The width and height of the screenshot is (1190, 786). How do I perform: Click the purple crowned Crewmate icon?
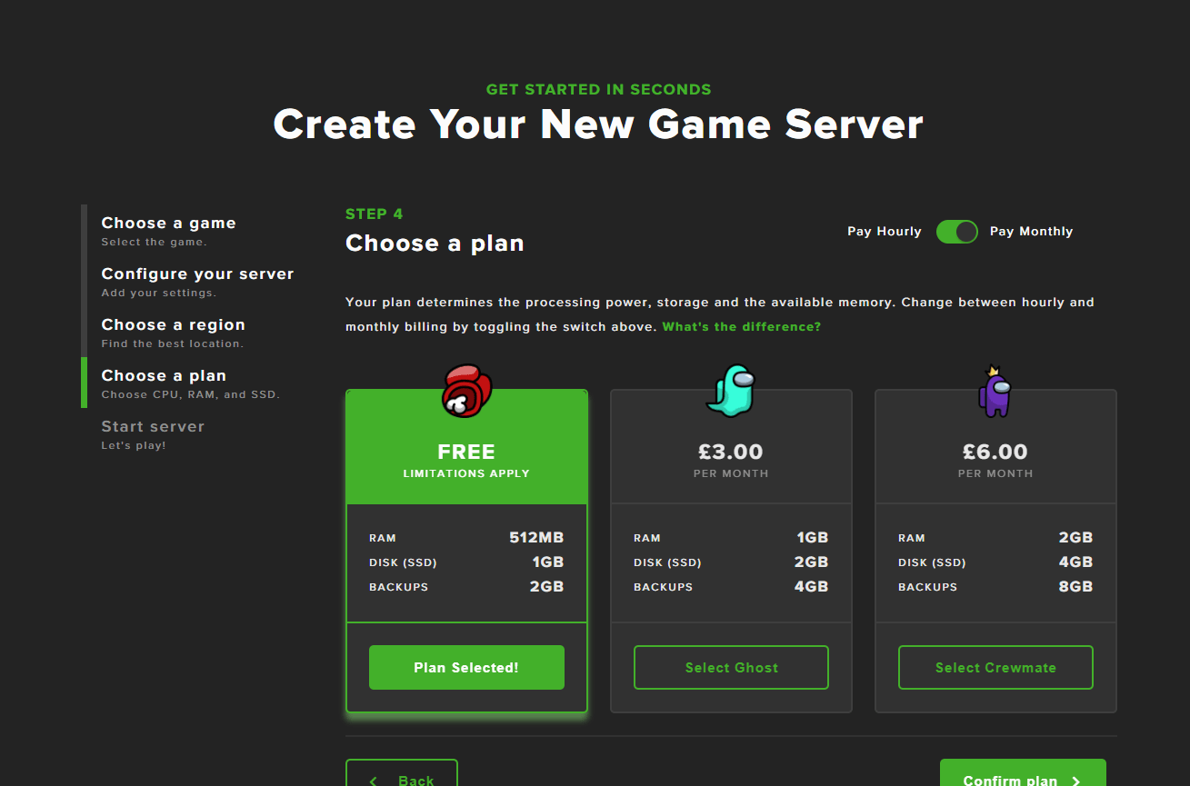[995, 389]
